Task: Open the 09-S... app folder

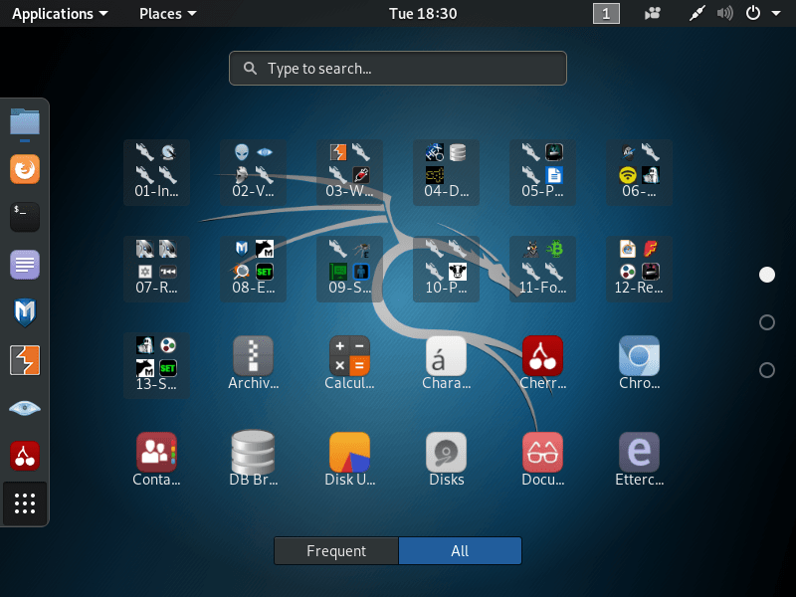Action: click(349, 269)
